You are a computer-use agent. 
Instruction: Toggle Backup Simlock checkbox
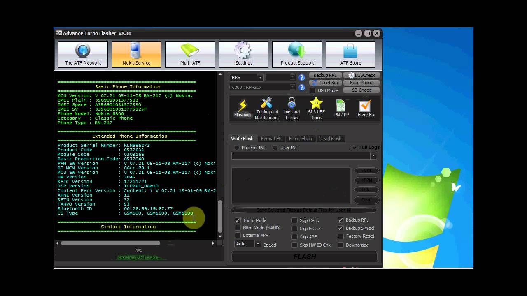340,228
